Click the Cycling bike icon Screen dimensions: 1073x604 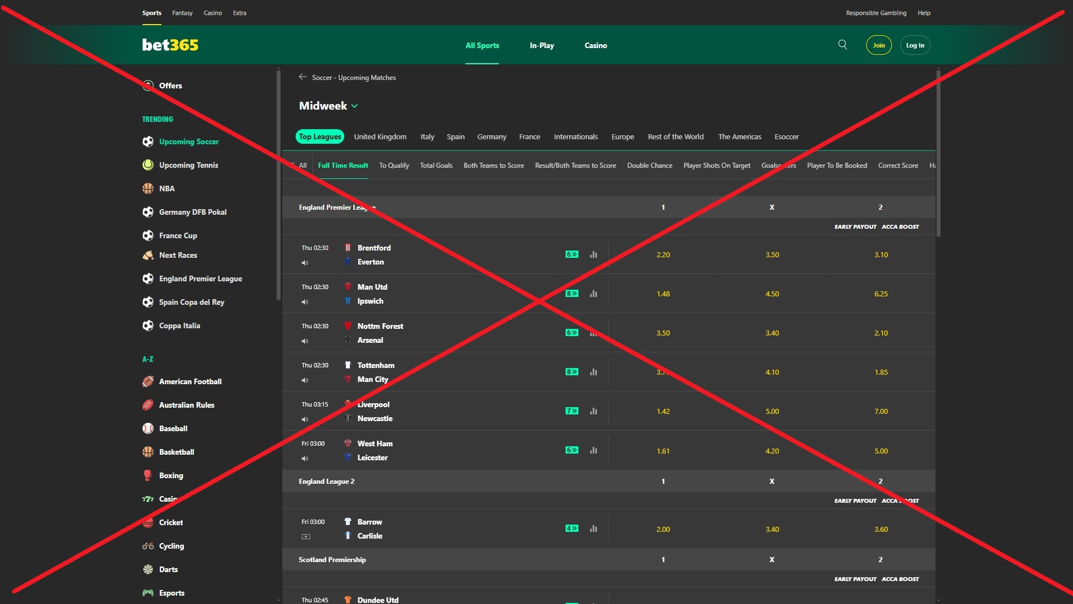click(148, 546)
